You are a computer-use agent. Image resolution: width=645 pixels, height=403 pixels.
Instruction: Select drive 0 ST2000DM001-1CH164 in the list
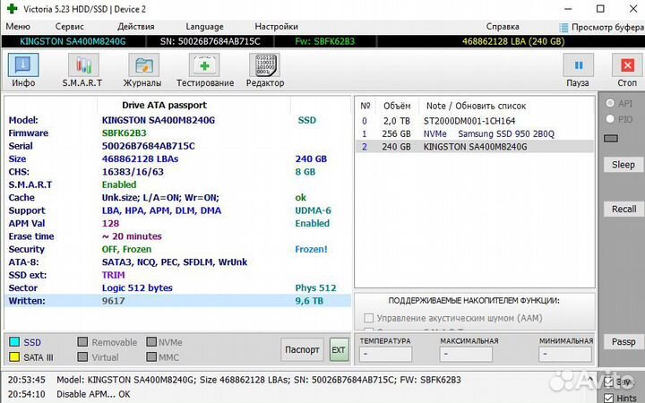pos(475,121)
